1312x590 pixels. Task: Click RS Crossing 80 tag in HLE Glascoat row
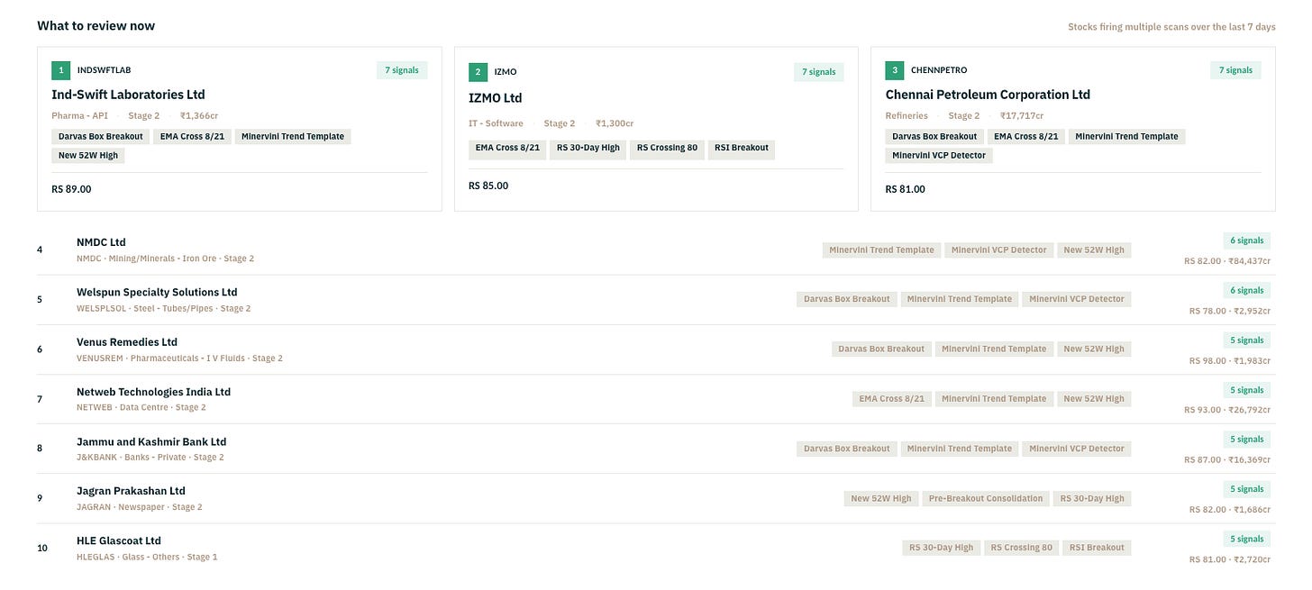[1022, 548]
